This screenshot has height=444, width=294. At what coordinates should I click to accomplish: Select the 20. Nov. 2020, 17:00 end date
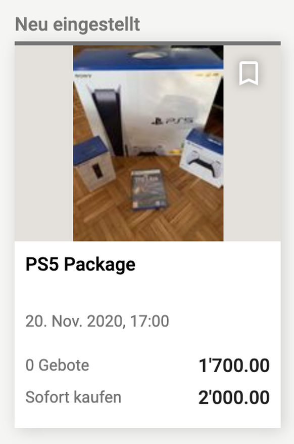click(97, 321)
